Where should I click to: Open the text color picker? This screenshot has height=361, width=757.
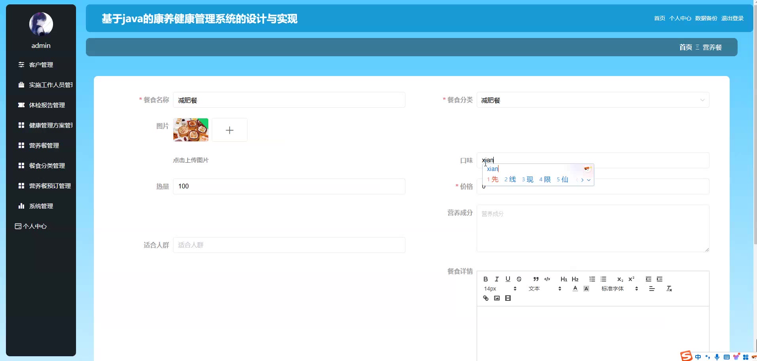[x=575, y=289]
